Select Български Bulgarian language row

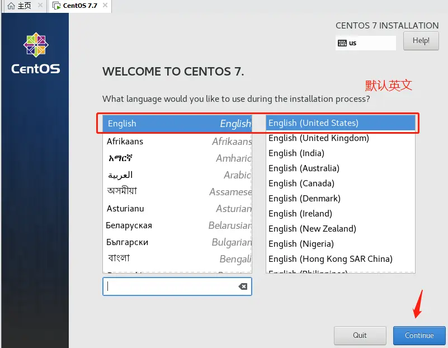[177, 242]
